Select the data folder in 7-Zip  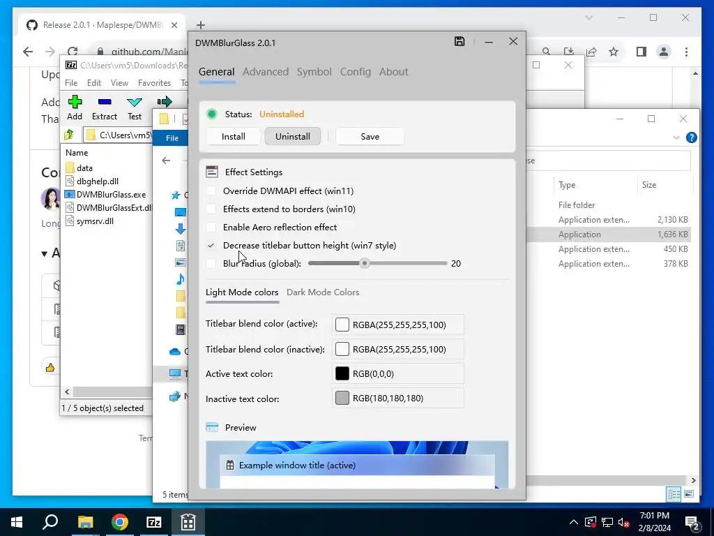pyautogui.click(x=84, y=167)
